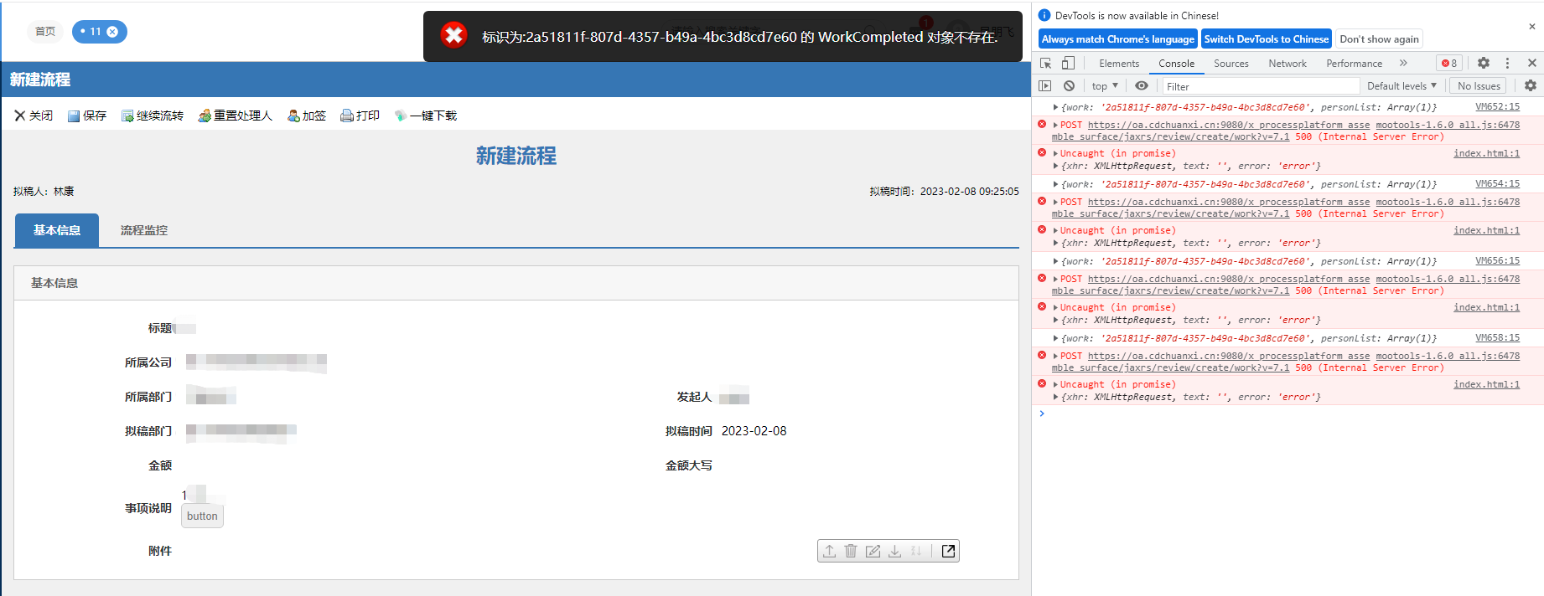Expand the last Uncaught (in promise) error

pos(1055,384)
